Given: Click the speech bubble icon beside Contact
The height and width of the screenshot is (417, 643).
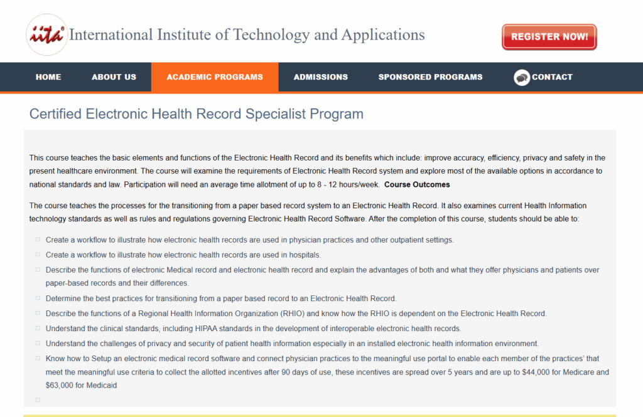Looking at the screenshot, I should pos(521,77).
